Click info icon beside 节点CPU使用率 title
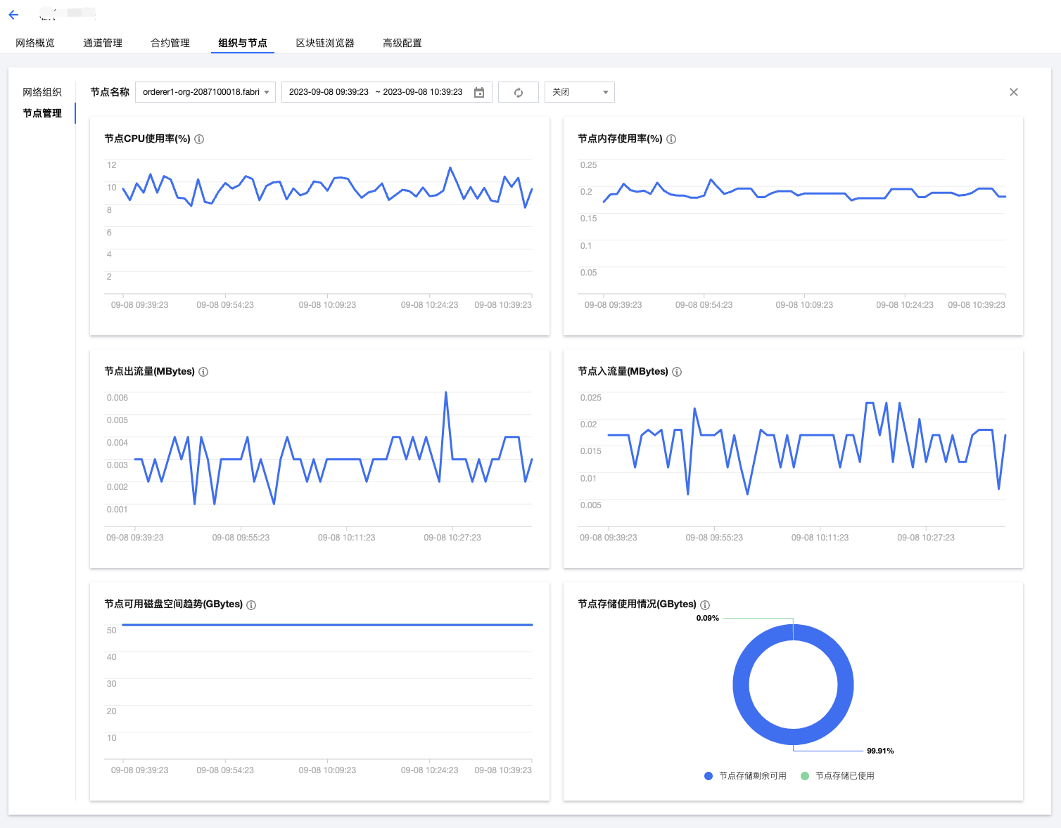The width and height of the screenshot is (1061, 828). 199,139
